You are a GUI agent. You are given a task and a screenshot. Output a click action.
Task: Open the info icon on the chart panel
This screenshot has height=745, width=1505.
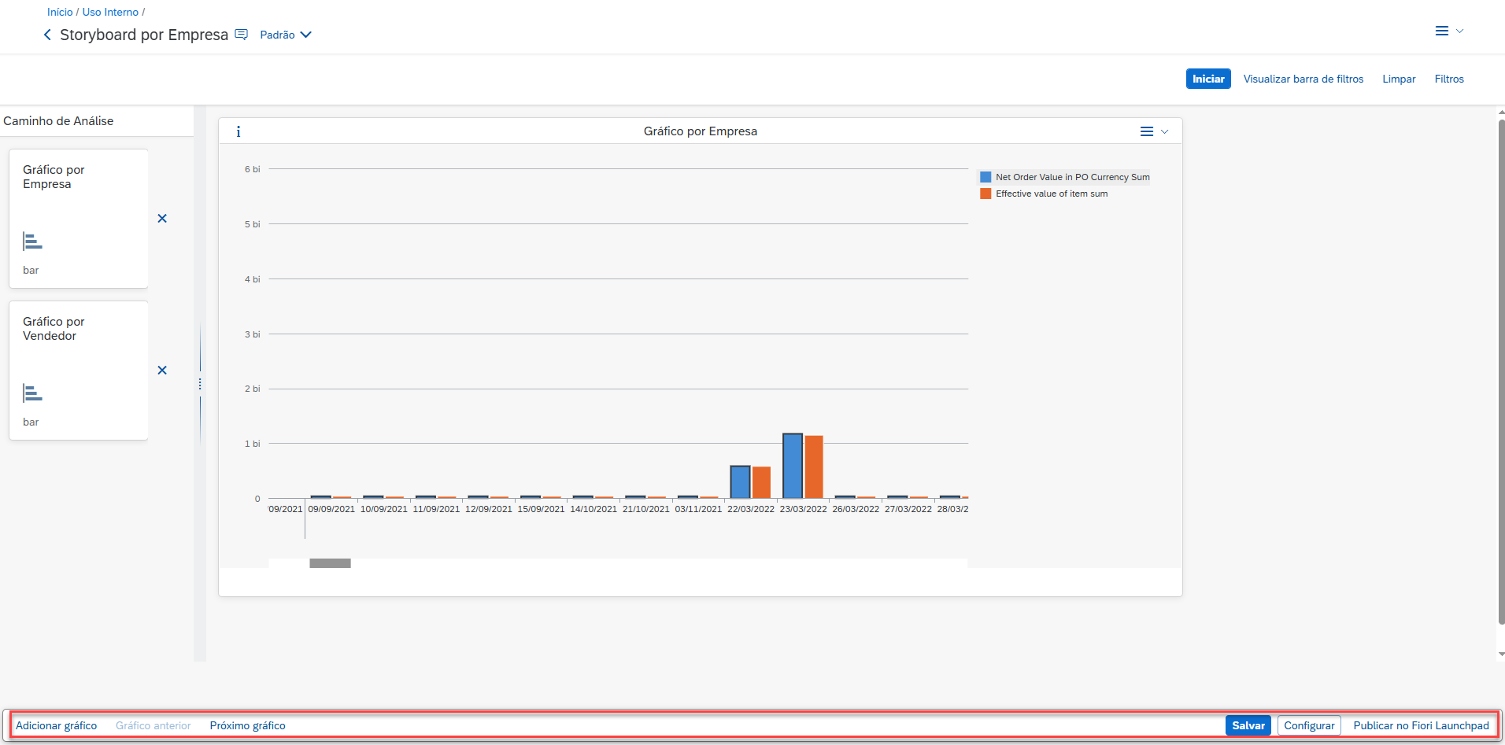point(239,131)
